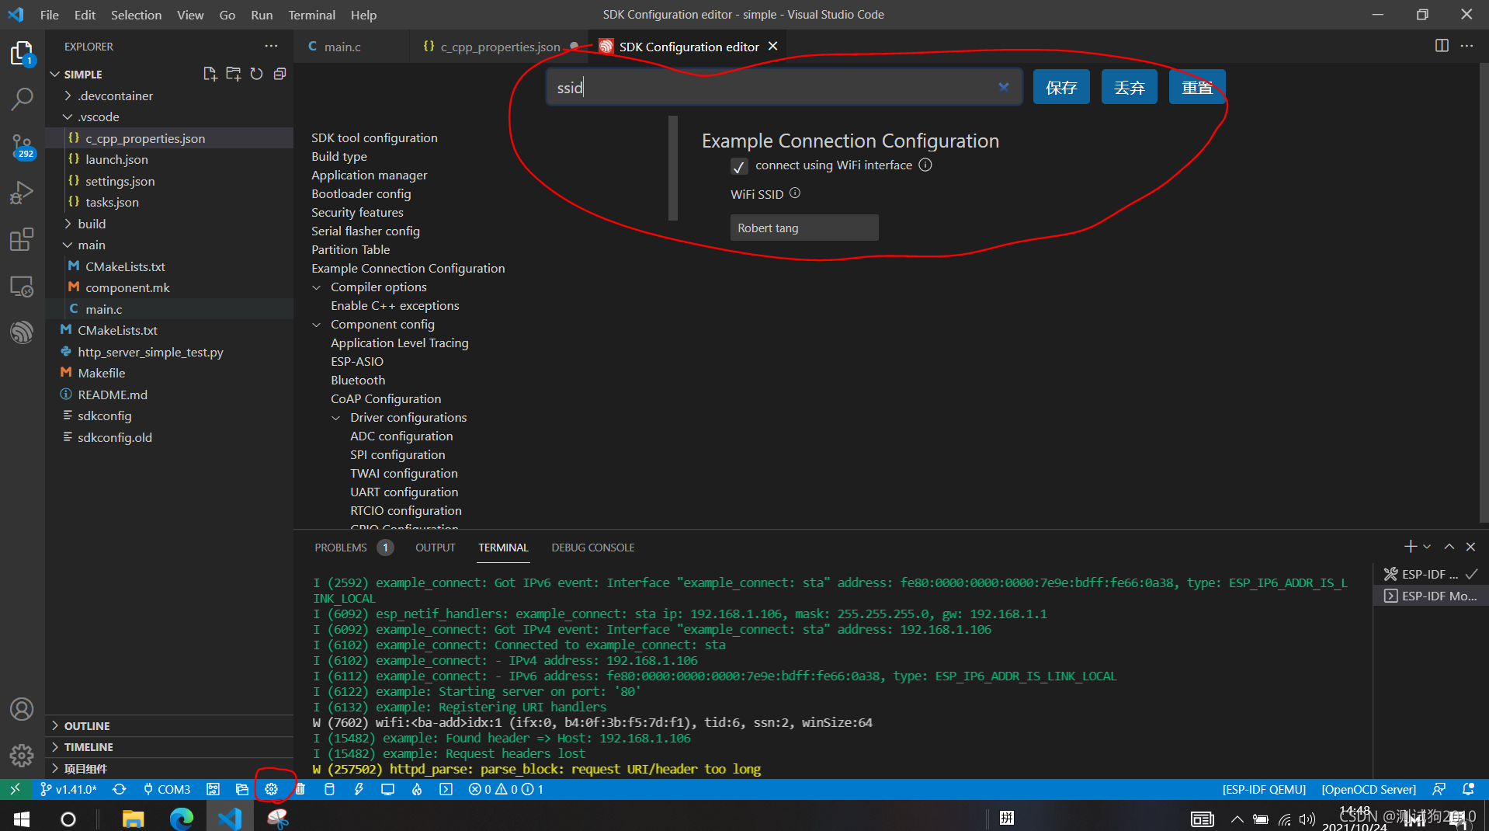Click the SDK Configuration gear in status bar
Image resolution: width=1489 pixels, height=831 pixels.
[x=271, y=789]
